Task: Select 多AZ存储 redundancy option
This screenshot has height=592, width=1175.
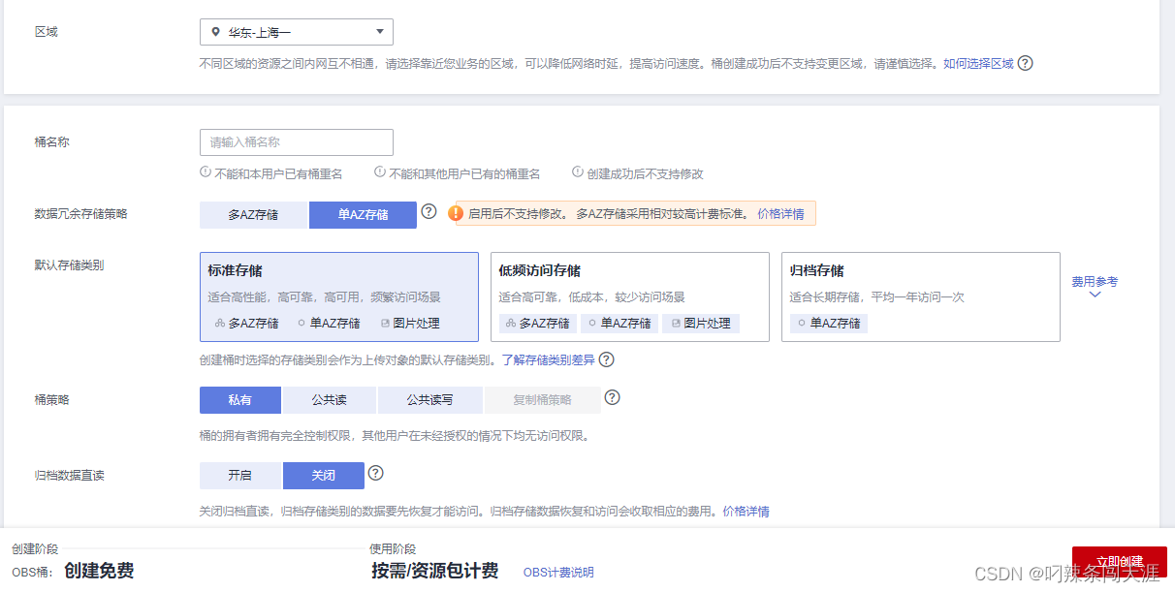Action: 253,214
